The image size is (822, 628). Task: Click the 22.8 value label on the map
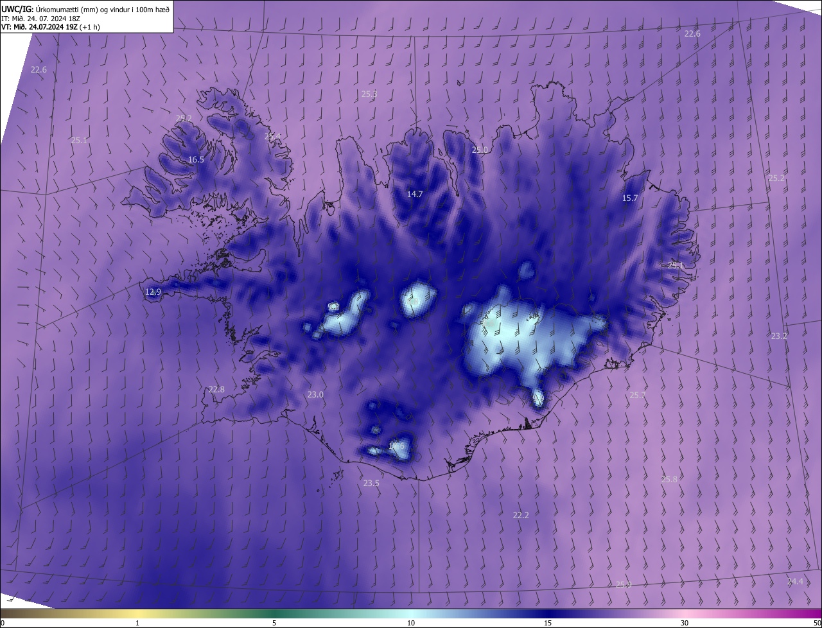[x=216, y=389]
